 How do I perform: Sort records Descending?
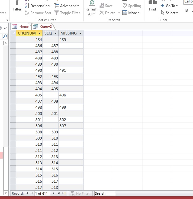click(x=37, y=6)
